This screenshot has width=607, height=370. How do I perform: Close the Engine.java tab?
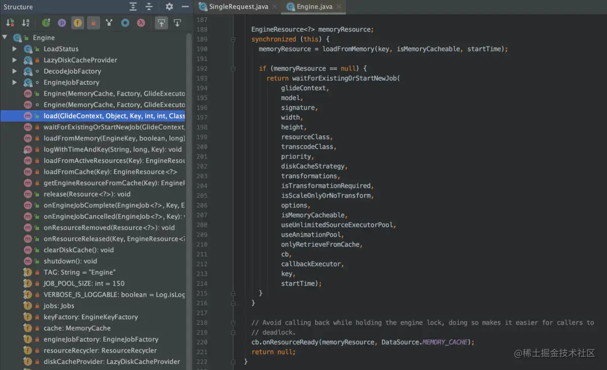(339, 7)
